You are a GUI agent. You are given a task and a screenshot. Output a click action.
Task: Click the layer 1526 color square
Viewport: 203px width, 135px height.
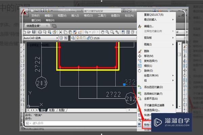pos(91,38)
